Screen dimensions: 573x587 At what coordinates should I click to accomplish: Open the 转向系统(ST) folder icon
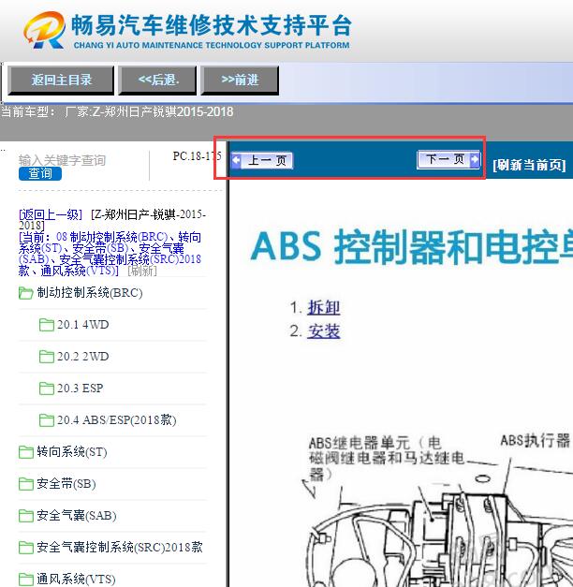click(x=26, y=452)
